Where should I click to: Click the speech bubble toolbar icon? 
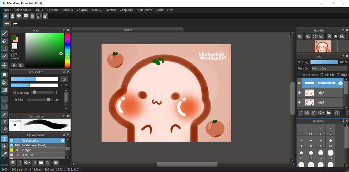point(19,16)
